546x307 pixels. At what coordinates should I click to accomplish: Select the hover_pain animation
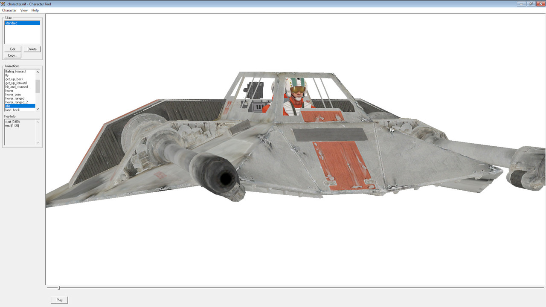pyautogui.click(x=20, y=94)
